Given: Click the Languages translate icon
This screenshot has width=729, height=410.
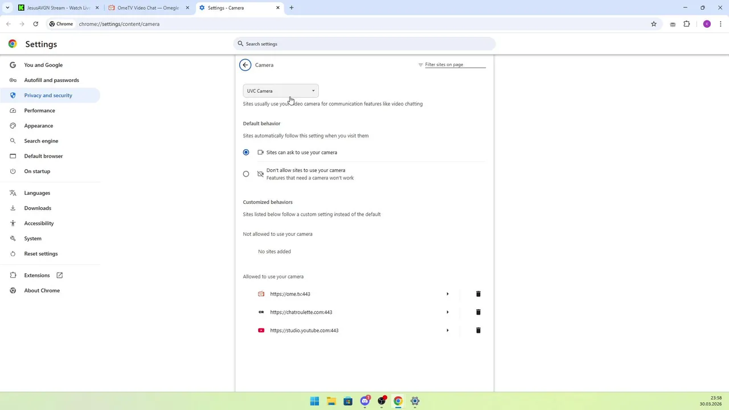Looking at the screenshot, I should [13, 193].
